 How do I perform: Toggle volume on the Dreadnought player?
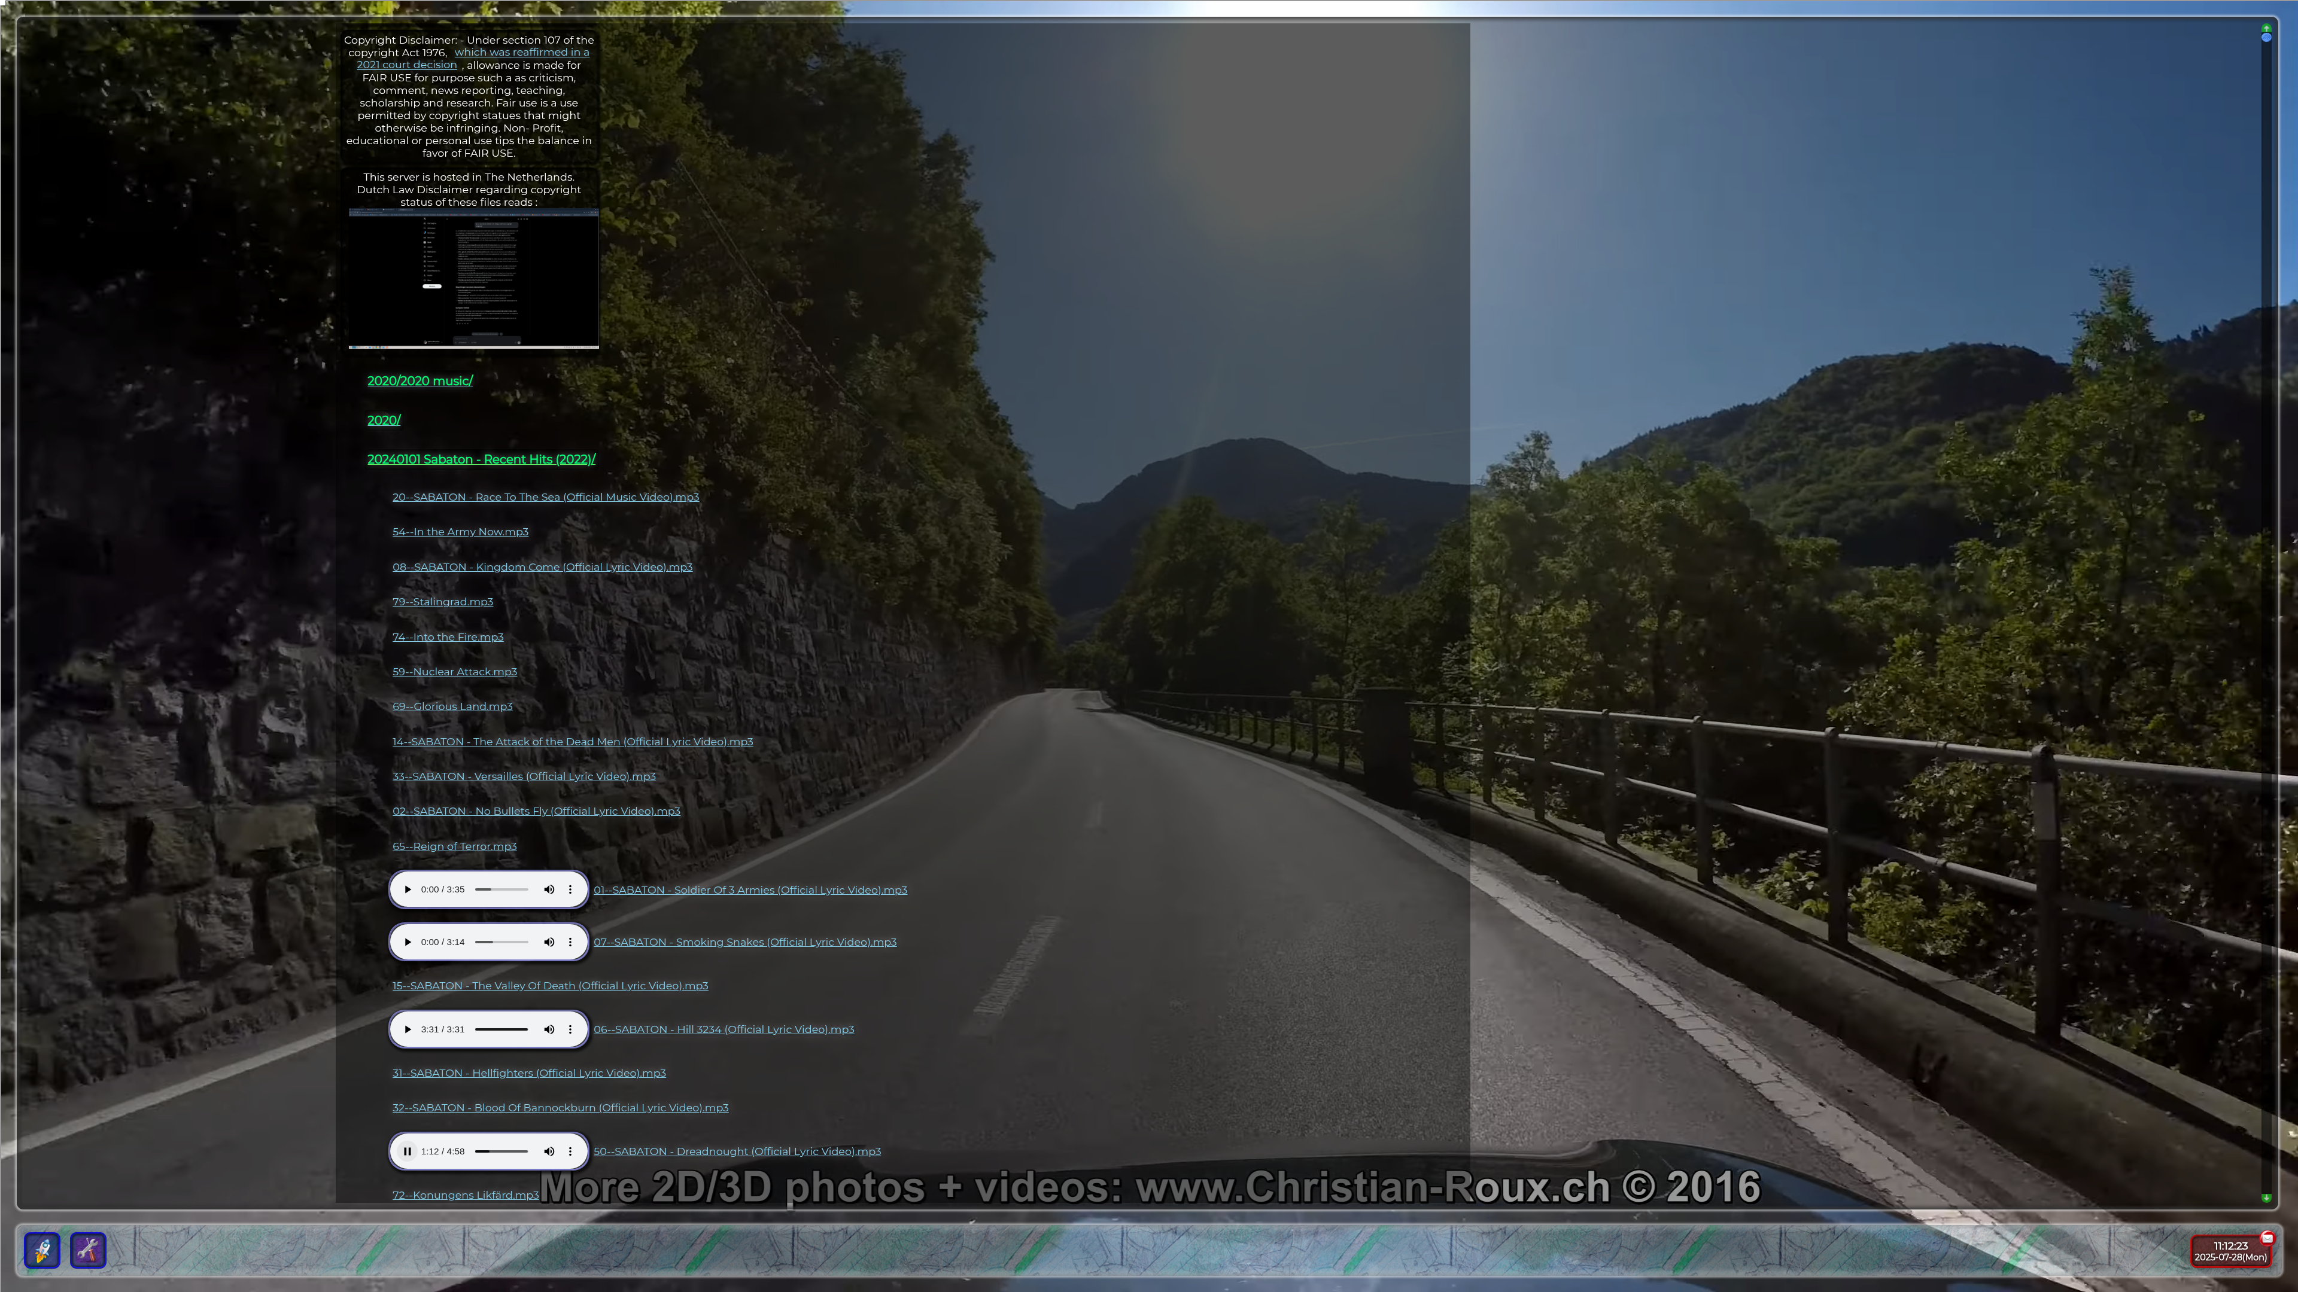point(549,1151)
